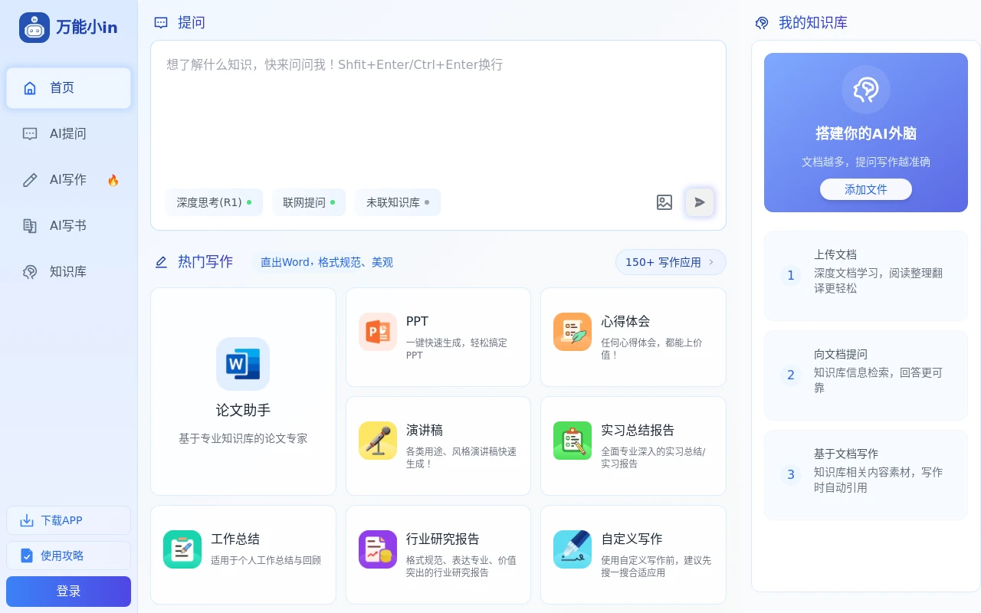
Task: Click the AI提问 chat bubble icon
Action: coord(30,133)
